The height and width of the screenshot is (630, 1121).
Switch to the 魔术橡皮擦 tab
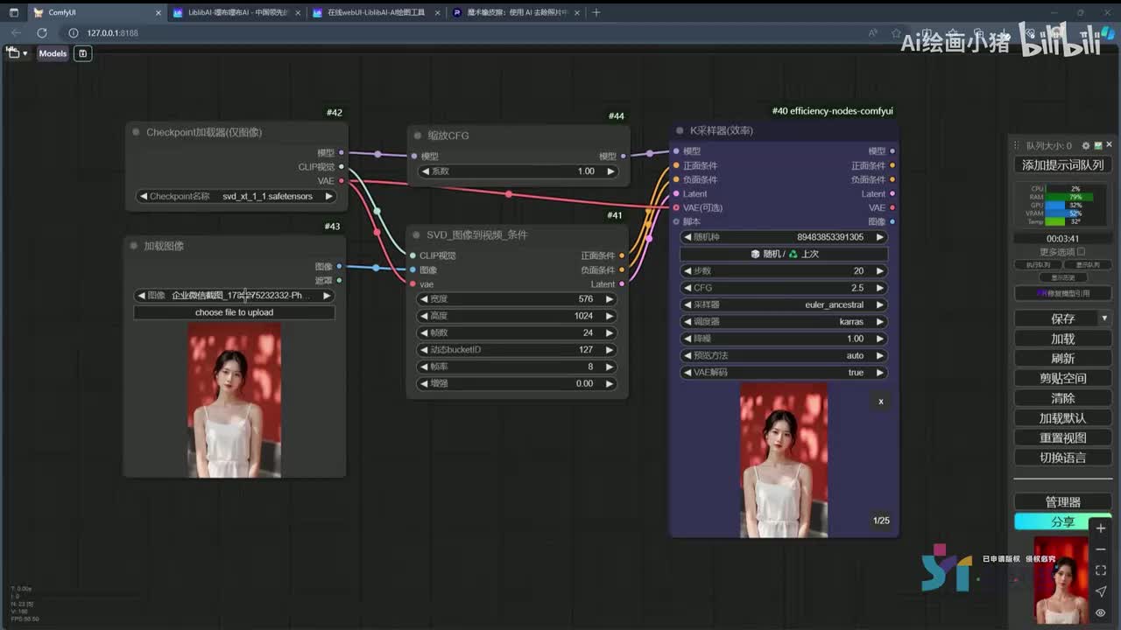click(x=515, y=12)
